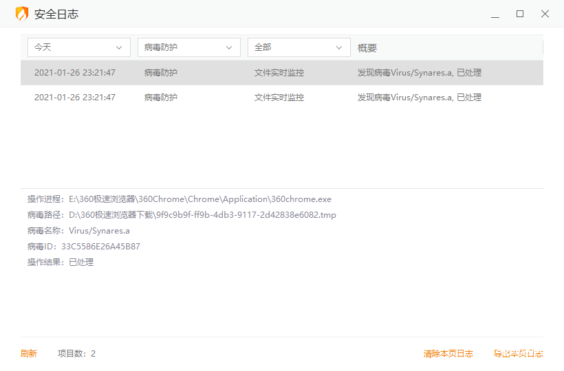Click the 操作结果 已处理 detail line
The height and width of the screenshot is (371, 564).
point(80,262)
